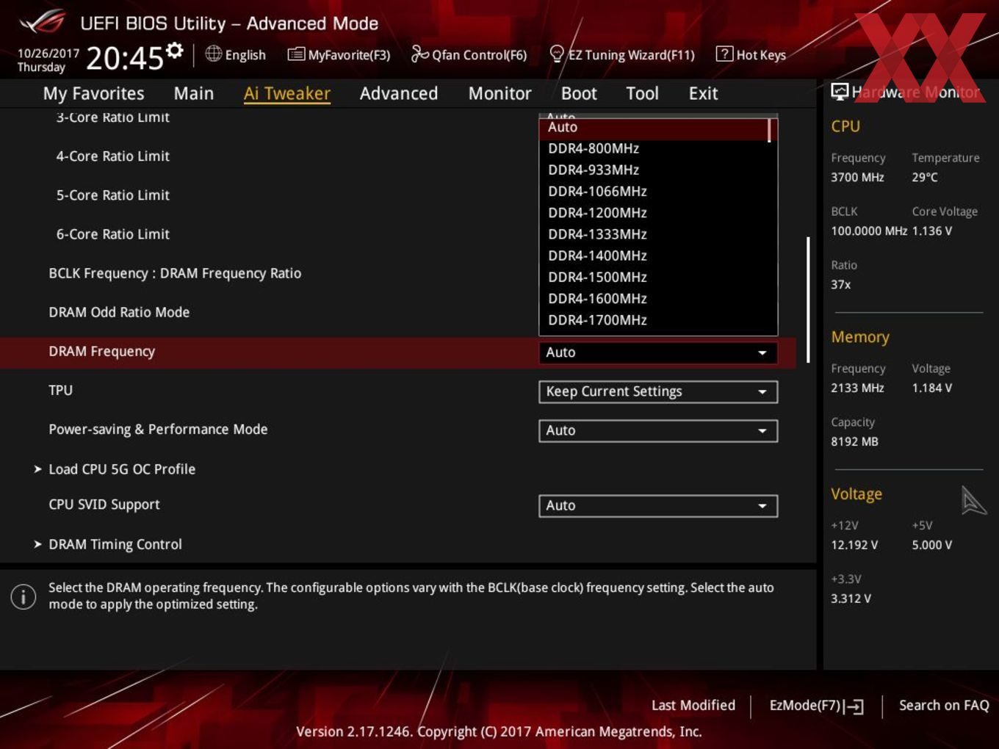Click the globe language icon
999x749 pixels.
click(213, 54)
